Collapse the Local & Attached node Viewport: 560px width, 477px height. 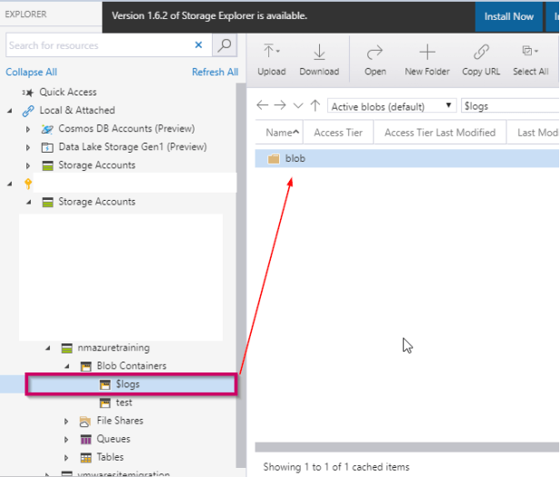(x=10, y=111)
